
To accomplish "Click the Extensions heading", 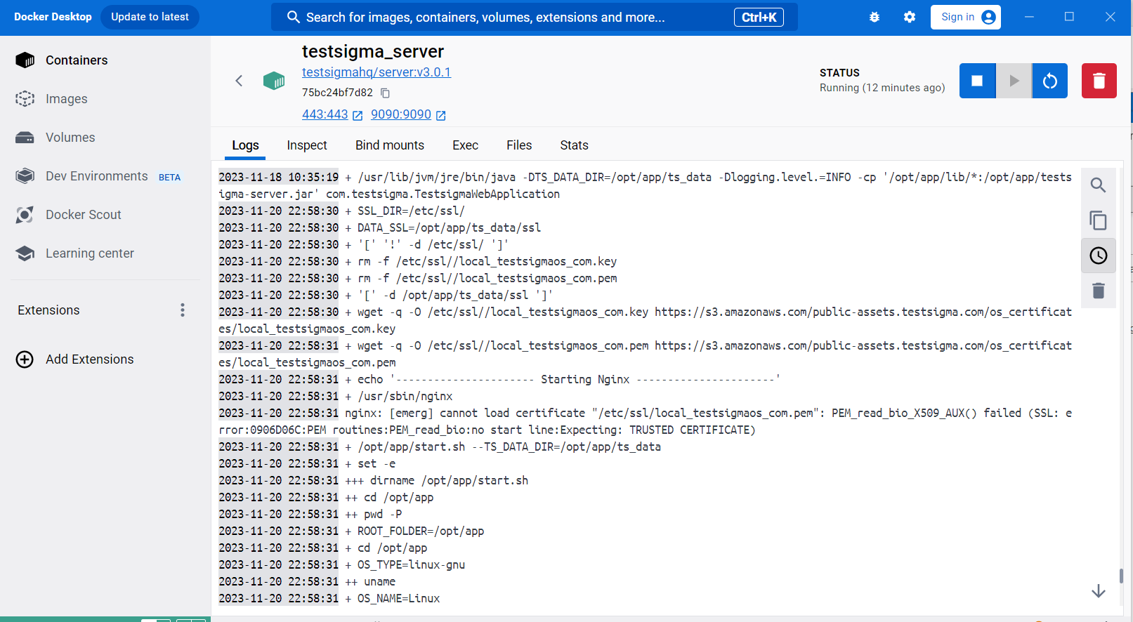I will [x=48, y=310].
